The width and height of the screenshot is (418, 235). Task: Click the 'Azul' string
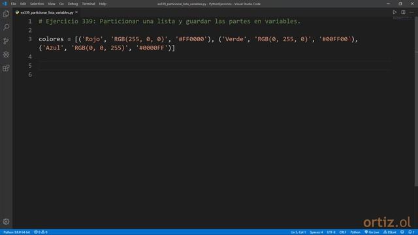pyautogui.click(x=53, y=48)
